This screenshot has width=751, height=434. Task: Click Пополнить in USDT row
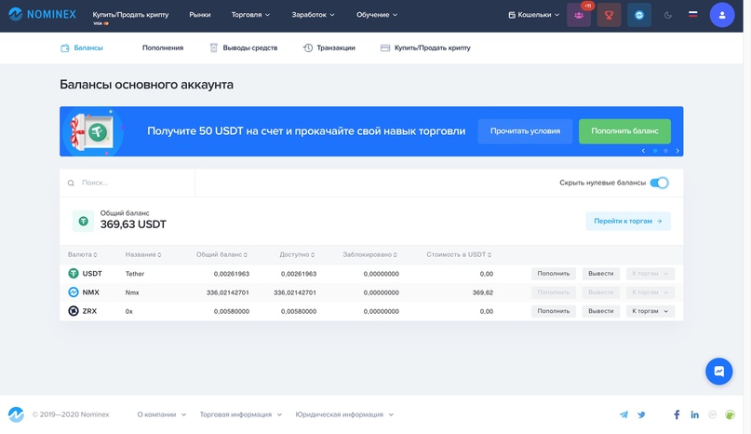[x=553, y=274]
